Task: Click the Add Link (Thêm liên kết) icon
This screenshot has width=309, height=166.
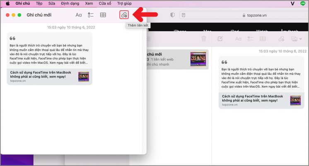Action: [x=124, y=15]
